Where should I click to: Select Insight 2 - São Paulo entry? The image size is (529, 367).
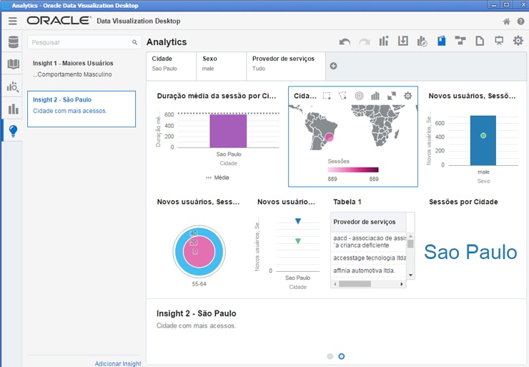click(81, 109)
